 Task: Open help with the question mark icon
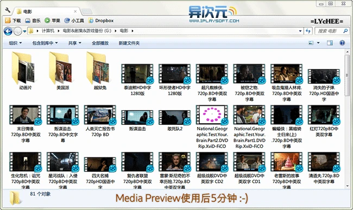(x=342, y=43)
